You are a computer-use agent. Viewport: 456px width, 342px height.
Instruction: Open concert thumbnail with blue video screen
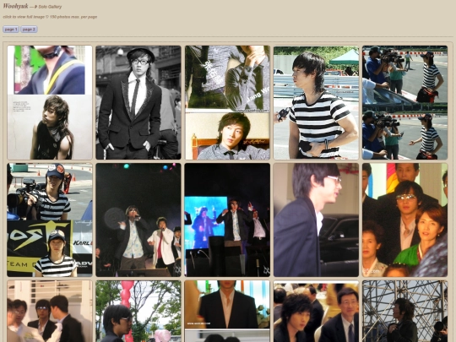(x=227, y=220)
